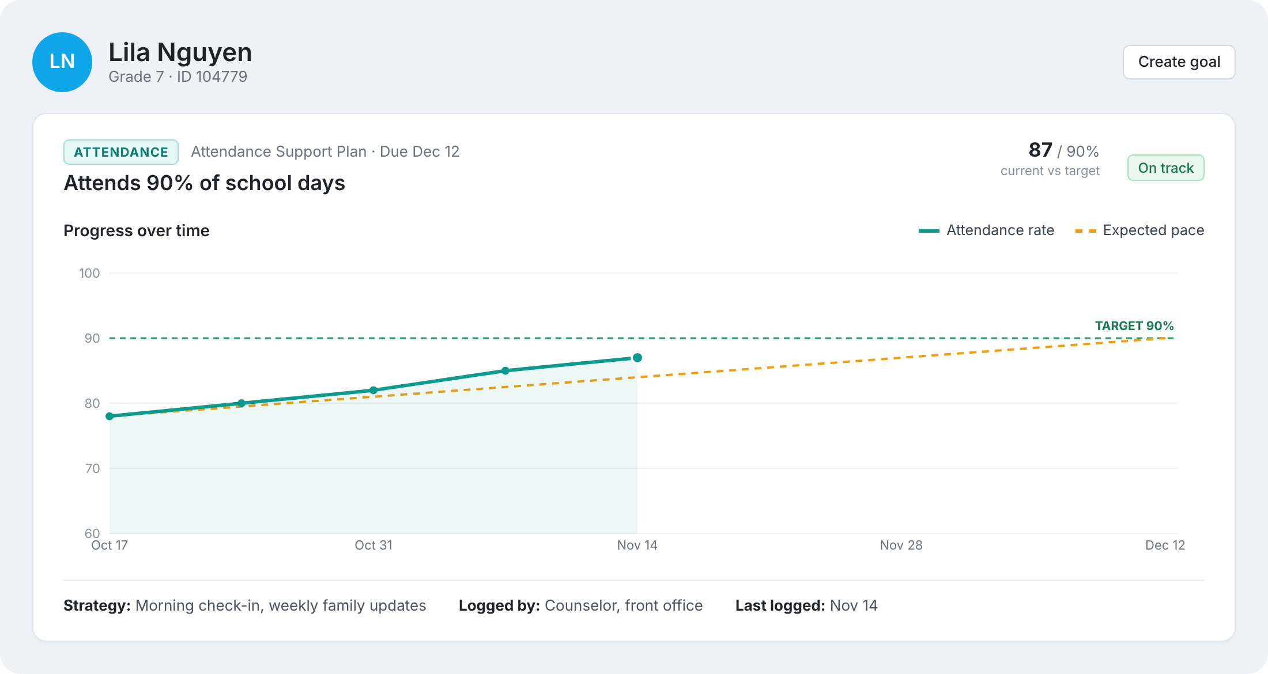Click the Create goal button

[1179, 62]
